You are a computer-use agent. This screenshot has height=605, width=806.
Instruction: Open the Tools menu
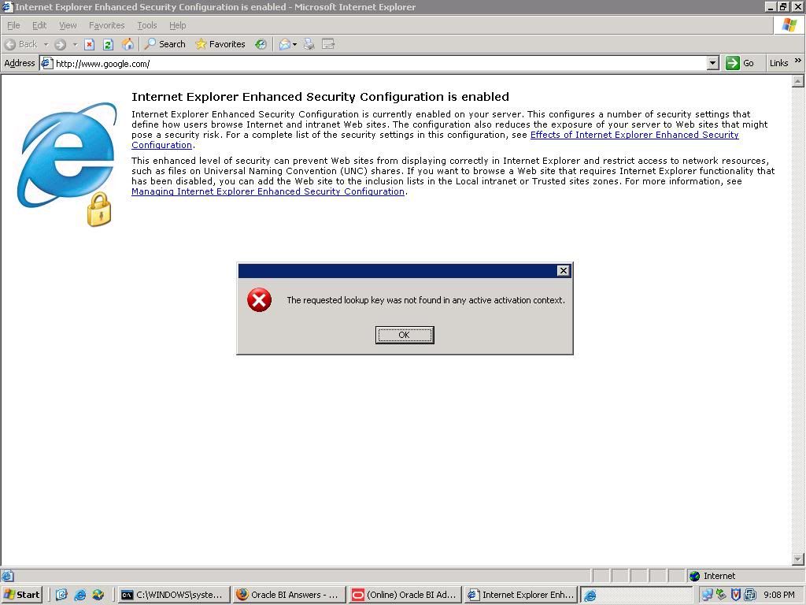(147, 25)
